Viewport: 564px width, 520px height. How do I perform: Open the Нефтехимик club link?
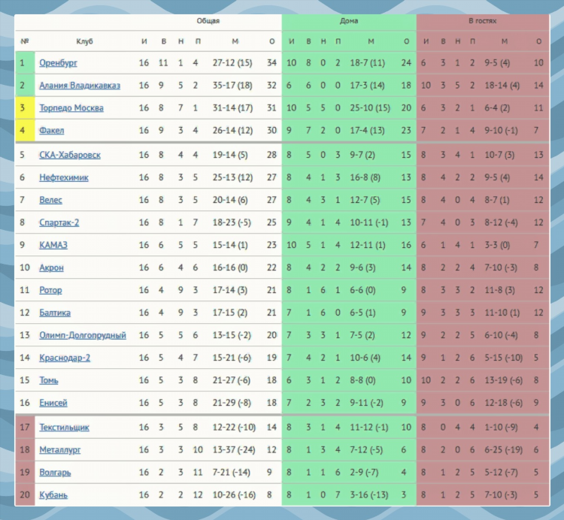[x=64, y=177]
